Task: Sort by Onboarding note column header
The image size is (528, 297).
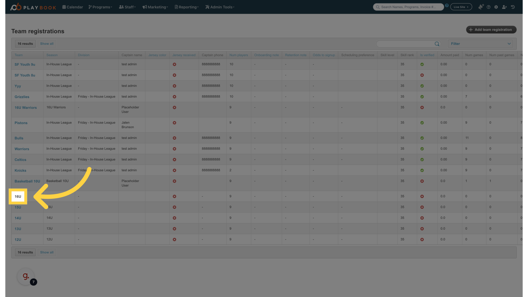Action: pos(266,55)
